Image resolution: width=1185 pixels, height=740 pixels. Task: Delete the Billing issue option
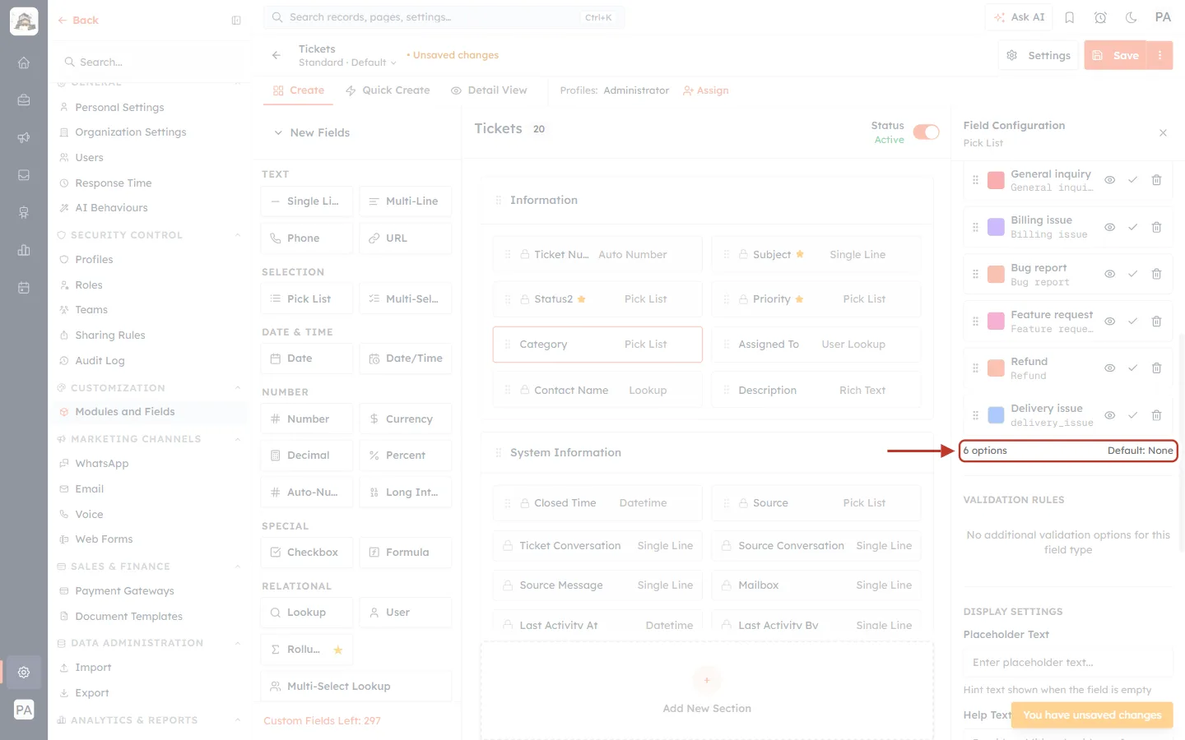coord(1156,227)
